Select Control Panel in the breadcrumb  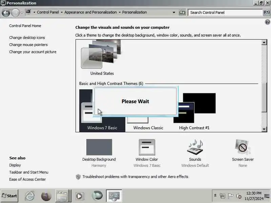pyautogui.click(x=48, y=12)
